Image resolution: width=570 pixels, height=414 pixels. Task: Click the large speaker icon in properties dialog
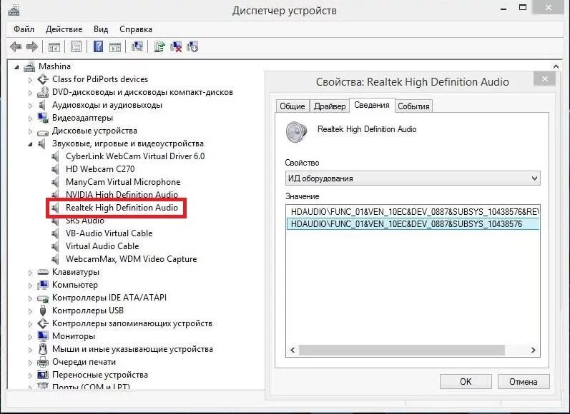(296, 132)
